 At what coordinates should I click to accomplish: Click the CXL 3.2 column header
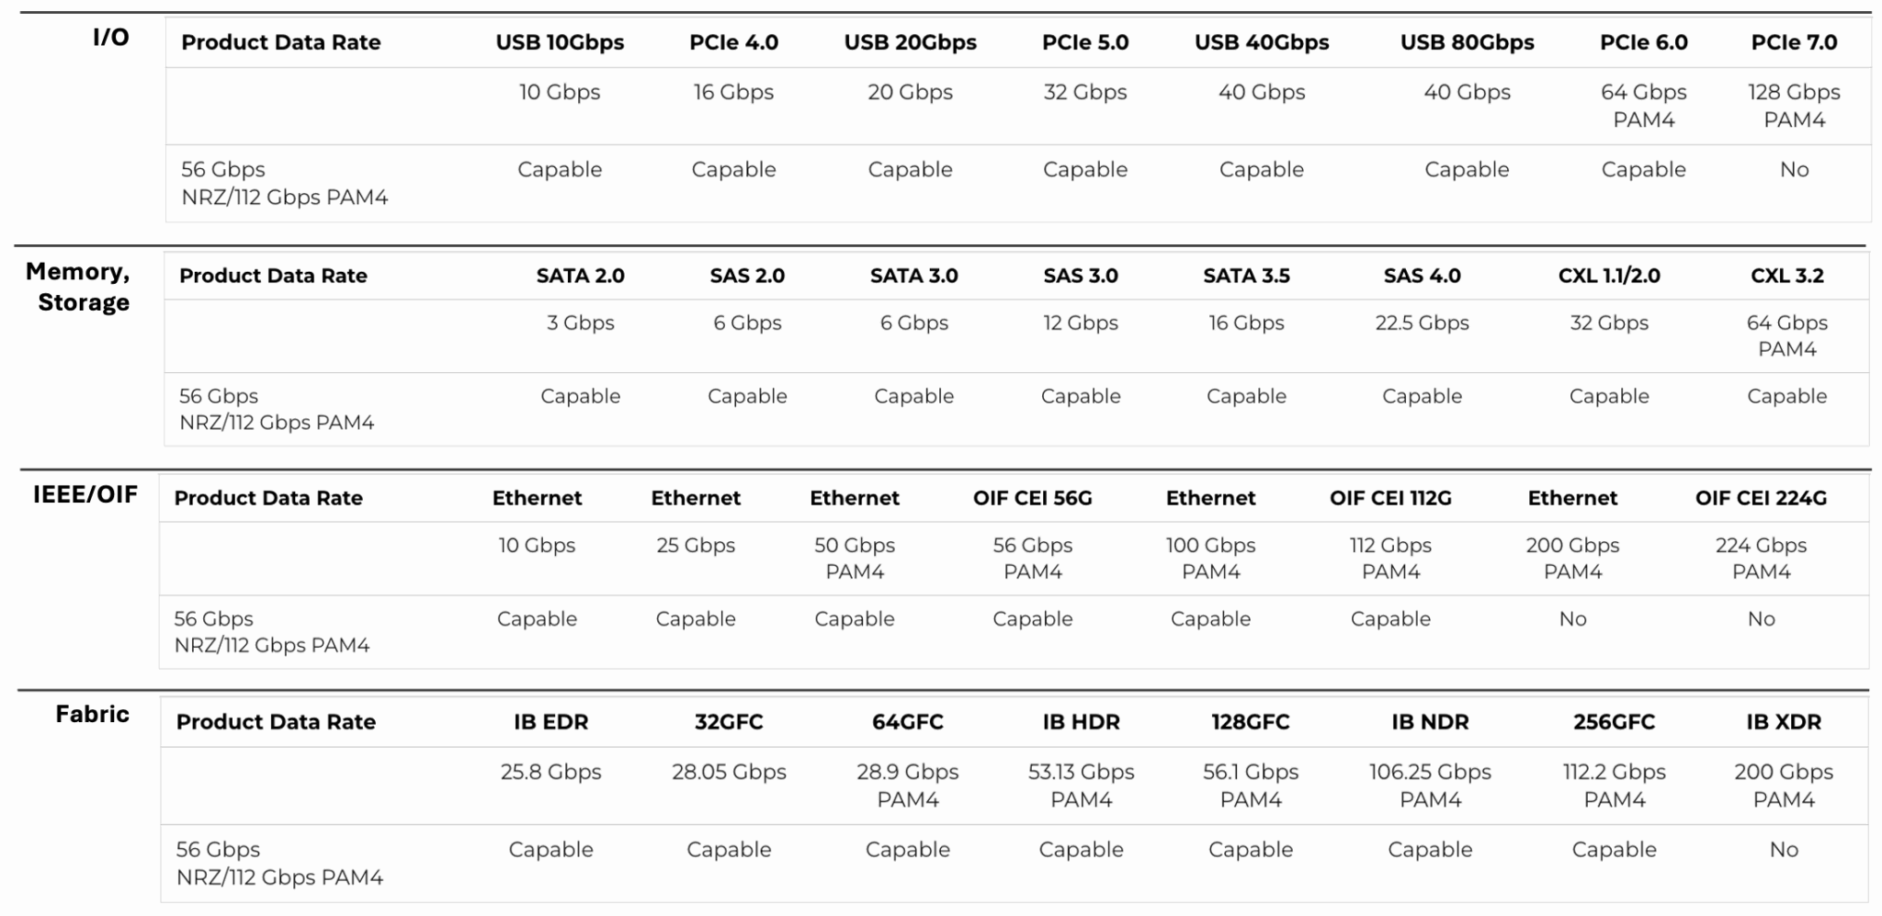(x=1786, y=276)
